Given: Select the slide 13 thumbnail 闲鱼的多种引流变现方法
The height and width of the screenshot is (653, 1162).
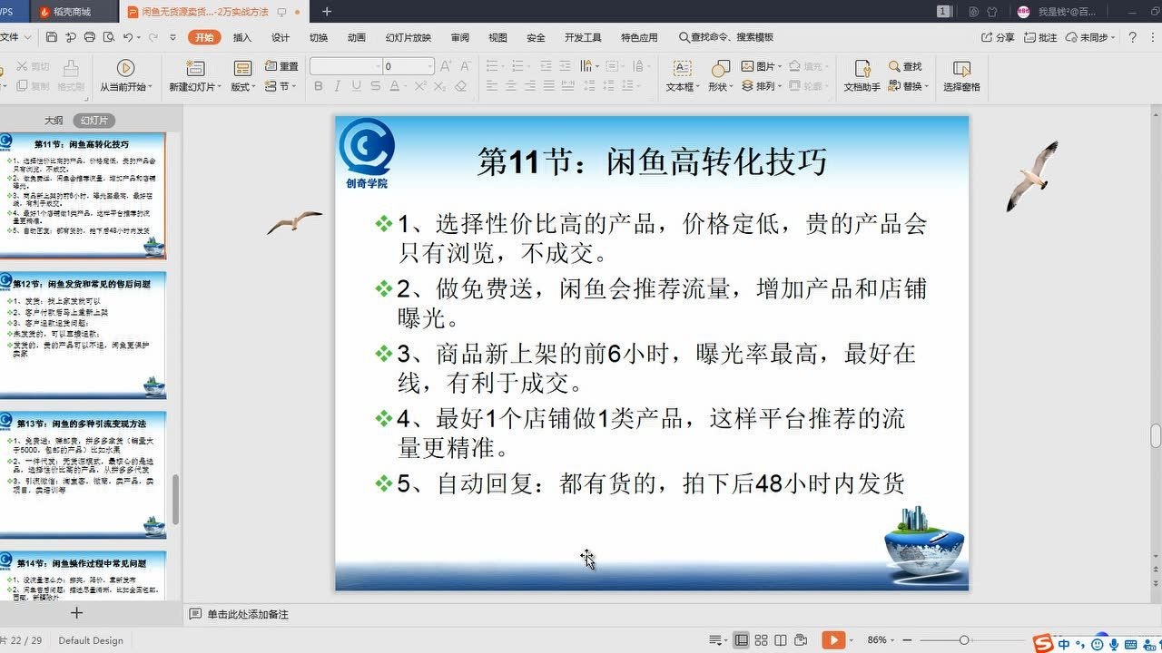Looking at the screenshot, I should click(x=83, y=473).
